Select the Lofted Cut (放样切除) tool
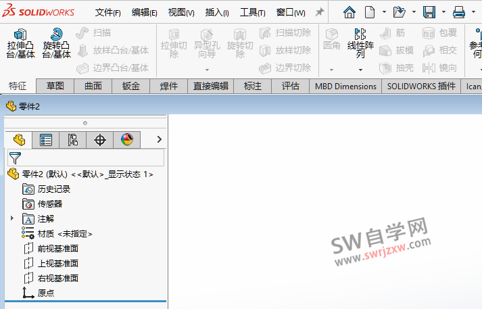The image size is (482, 309). click(285, 50)
